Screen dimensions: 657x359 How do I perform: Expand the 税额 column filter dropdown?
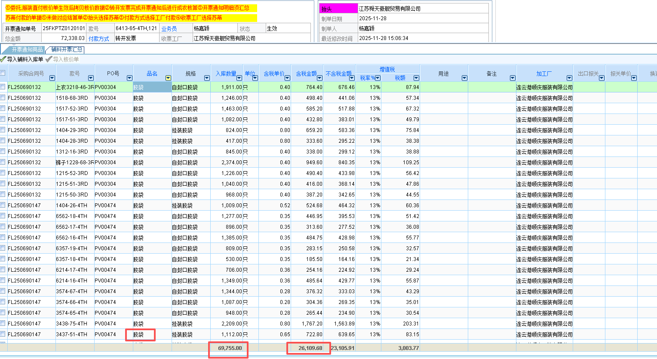(416, 78)
